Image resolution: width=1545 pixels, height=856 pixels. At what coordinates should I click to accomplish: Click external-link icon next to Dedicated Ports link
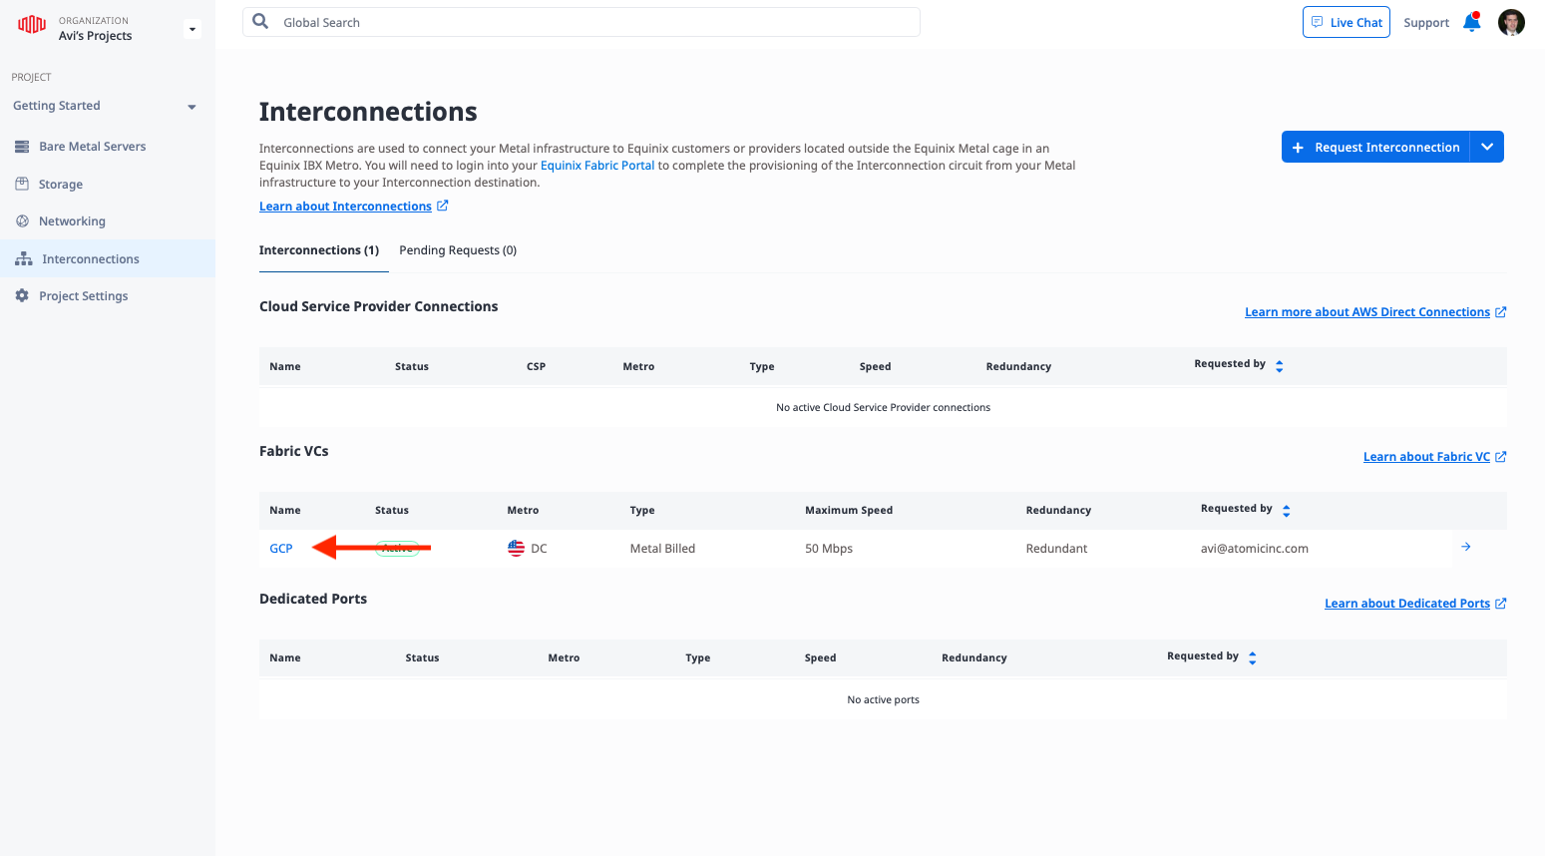(1501, 604)
